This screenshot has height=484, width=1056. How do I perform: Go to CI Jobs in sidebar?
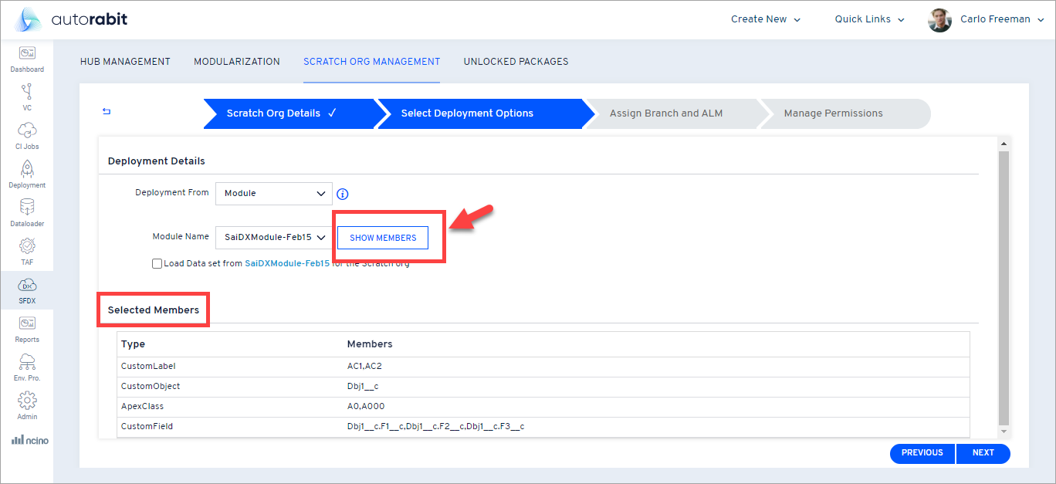click(27, 130)
